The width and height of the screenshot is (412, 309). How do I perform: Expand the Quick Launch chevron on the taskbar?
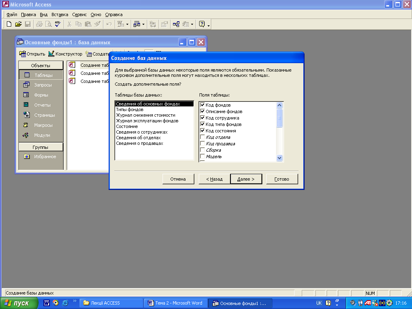(x=74, y=301)
